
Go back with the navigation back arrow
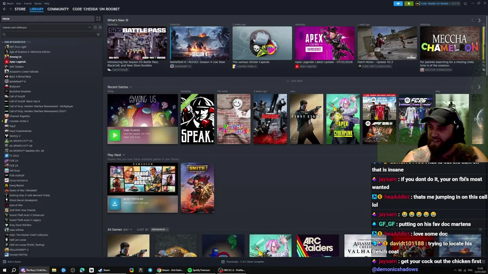click(x=4, y=9)
